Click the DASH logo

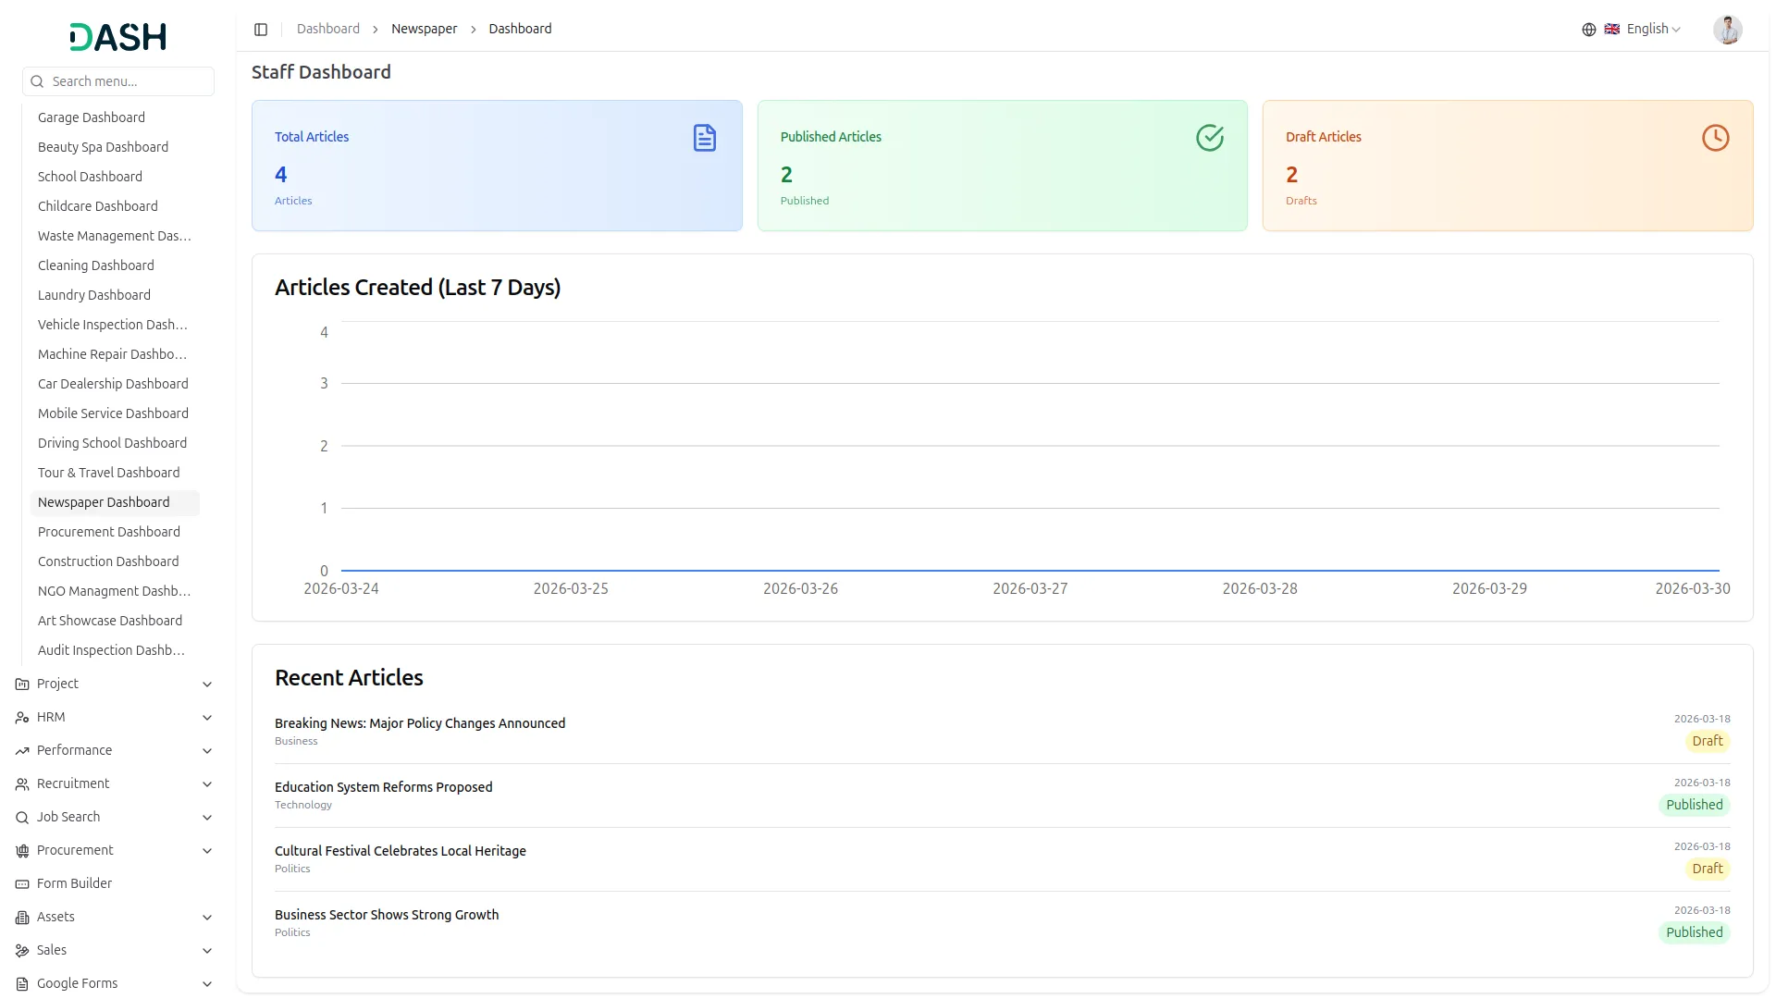(x=118, y=37)
